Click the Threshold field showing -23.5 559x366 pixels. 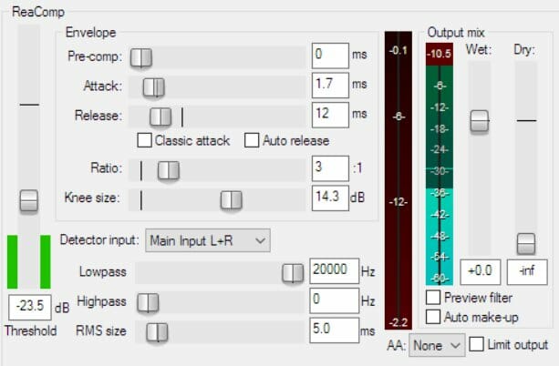pyautogui.click(x=30, y=307)
